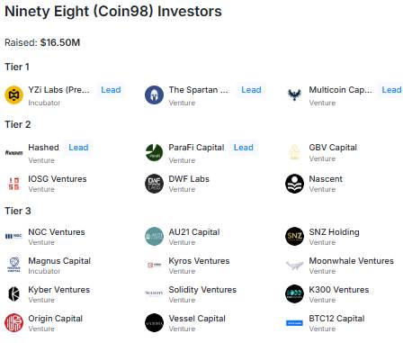Image resolution: width=403 pixels, height=343 pixels.
Task: Open BTC12 Capital investor entry
Action: [x=336, y=319]
